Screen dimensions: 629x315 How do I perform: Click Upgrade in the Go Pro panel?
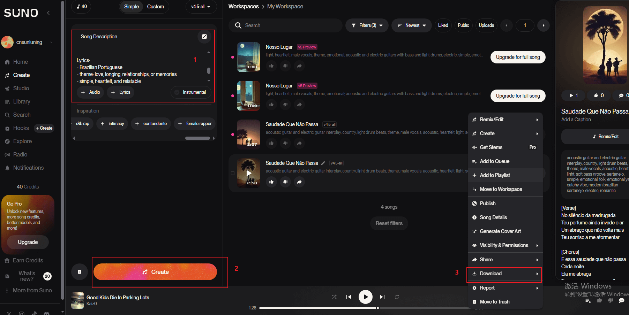[28, 242]
